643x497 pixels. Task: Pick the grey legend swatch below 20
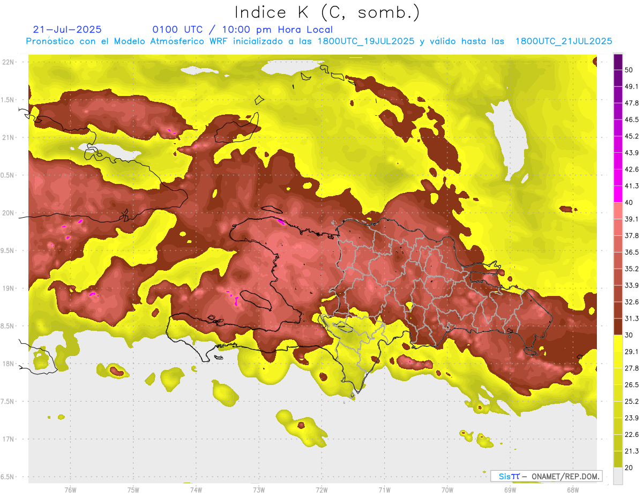coord(618,476)
